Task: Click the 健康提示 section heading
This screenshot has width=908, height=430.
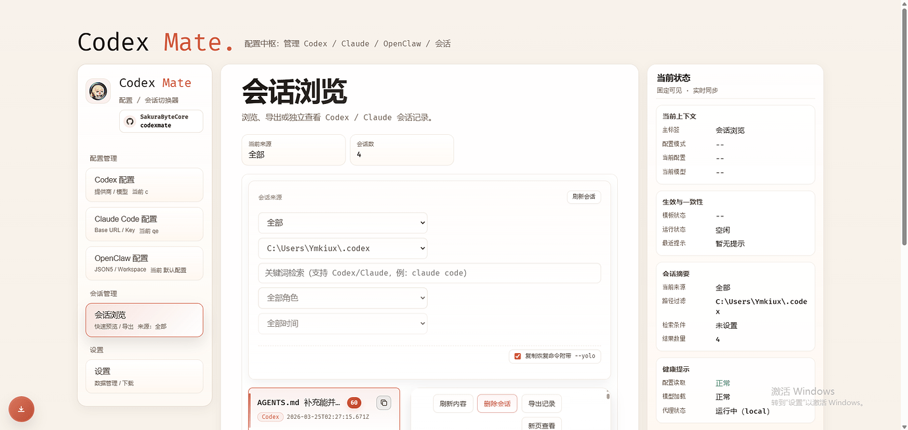Action: point(676,370)
